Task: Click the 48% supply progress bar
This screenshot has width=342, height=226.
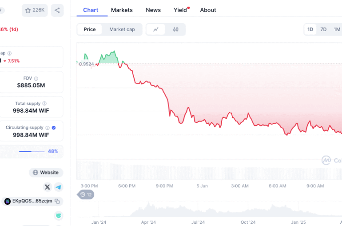Action: pos(32,151)
